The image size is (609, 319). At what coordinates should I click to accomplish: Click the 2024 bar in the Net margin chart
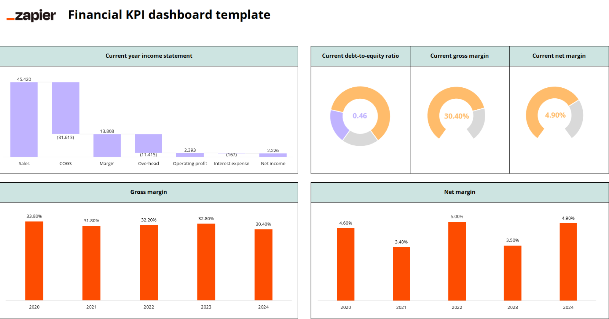568,262
